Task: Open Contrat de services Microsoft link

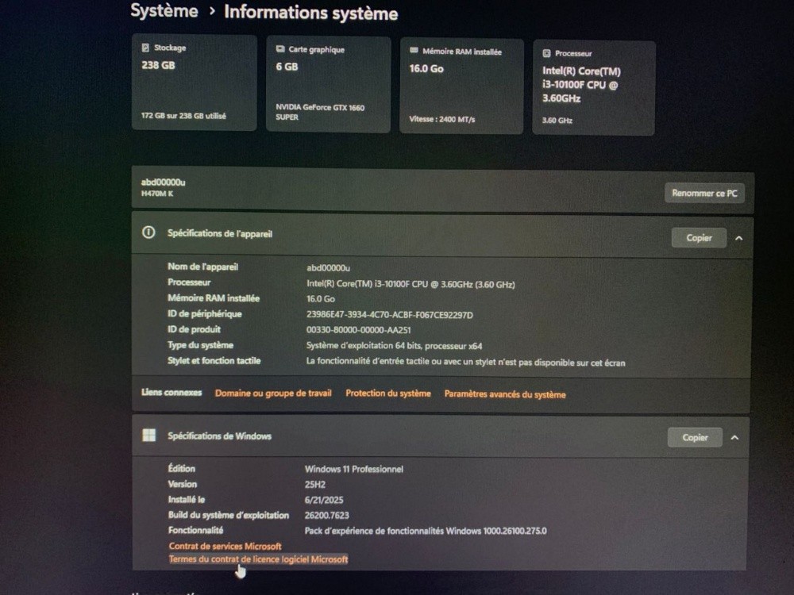Action: (x=225, y=546)
